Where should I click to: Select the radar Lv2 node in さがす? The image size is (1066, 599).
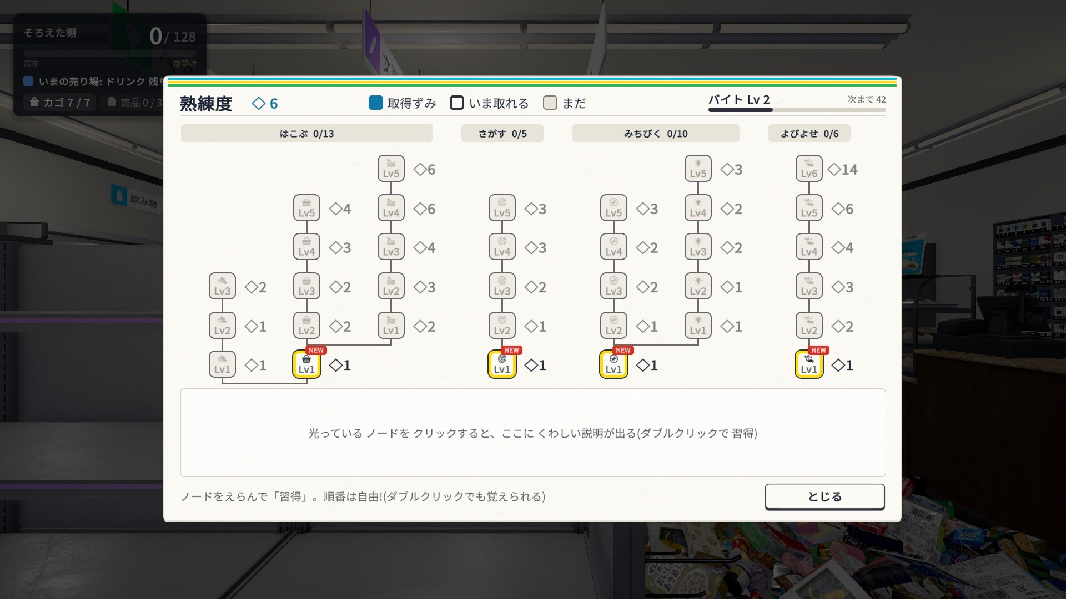(x=502, y=326)
